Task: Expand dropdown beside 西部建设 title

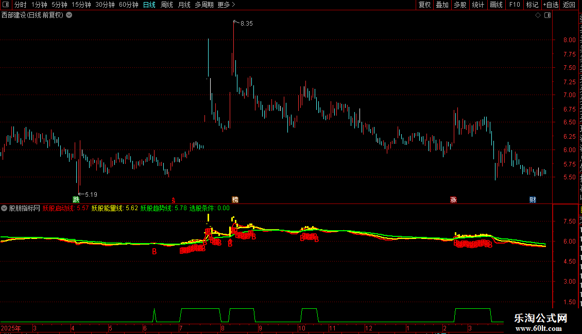Action: (x=69, y=15)
